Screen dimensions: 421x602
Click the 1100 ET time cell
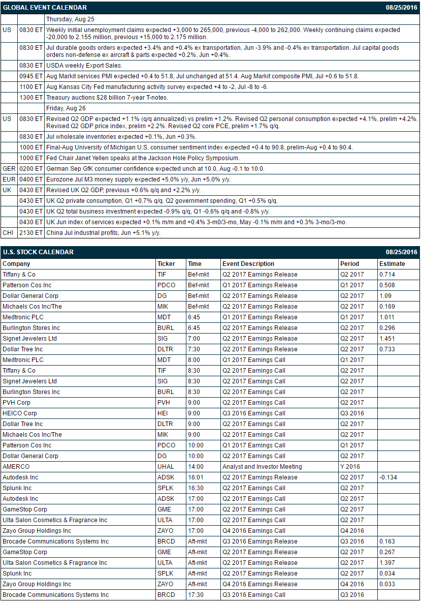point(31,87)
